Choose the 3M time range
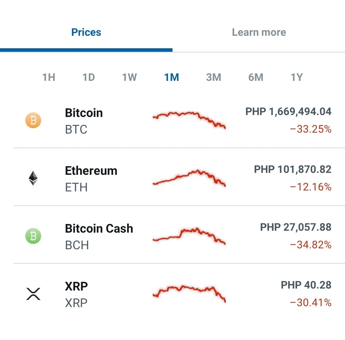Viewport: 345px width, 340px height. tap(213, 77)
